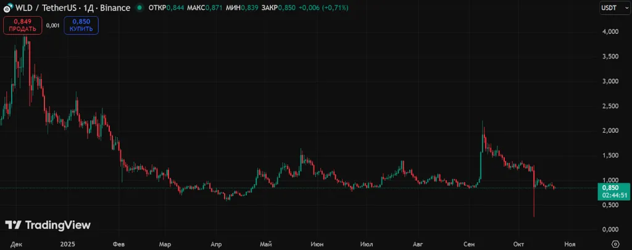The image size is (632, 250).
Task: Click the TradingView logo
Action: coord(48,225)
